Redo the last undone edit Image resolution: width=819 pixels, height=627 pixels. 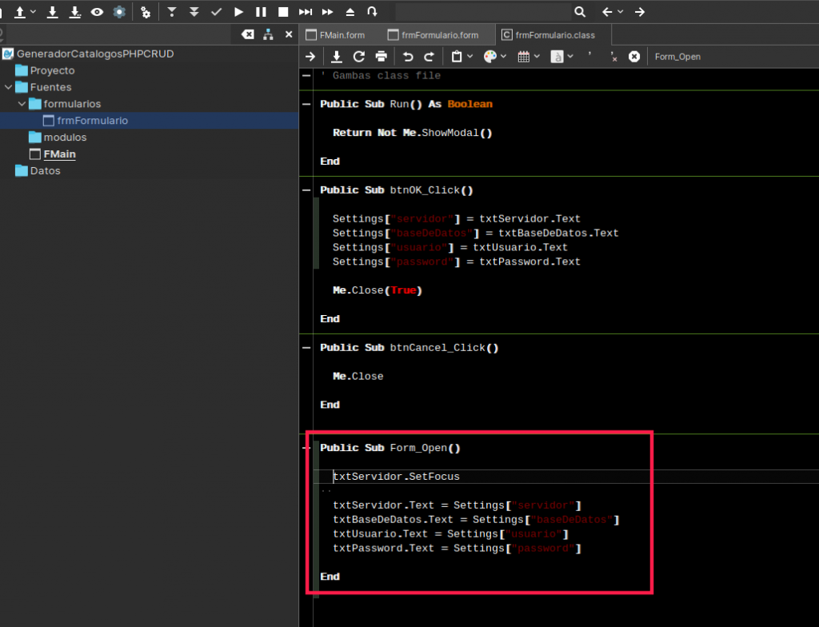click(429, 57)
